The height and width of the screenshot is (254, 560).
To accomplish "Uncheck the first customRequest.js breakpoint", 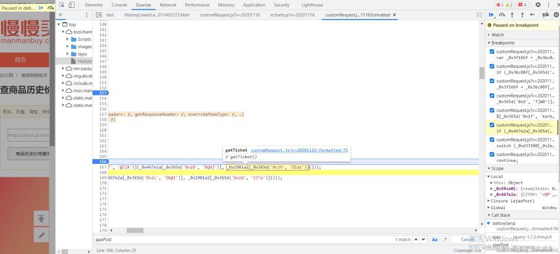I will tap(492, 52).
